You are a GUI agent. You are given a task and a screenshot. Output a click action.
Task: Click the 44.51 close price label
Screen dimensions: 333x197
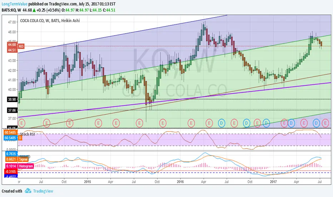click(12, 50)
